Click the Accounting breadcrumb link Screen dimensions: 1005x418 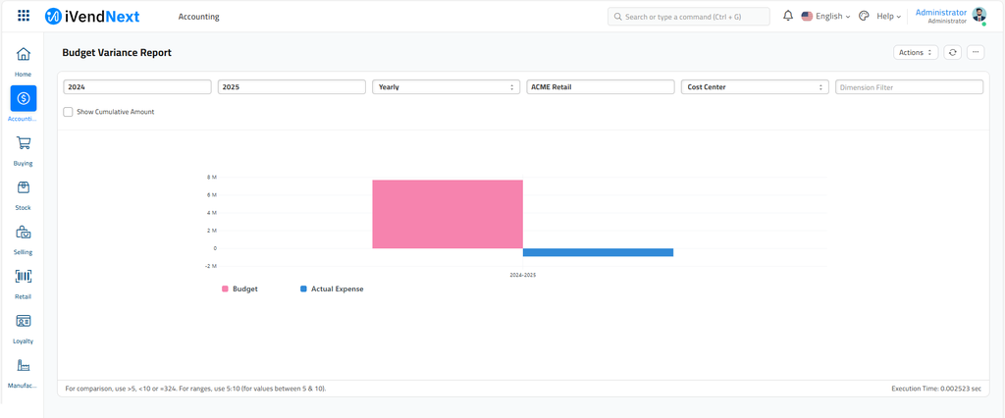(x=199, y=17)
